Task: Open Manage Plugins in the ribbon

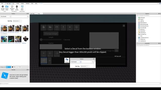Action: tap(3, 8)
